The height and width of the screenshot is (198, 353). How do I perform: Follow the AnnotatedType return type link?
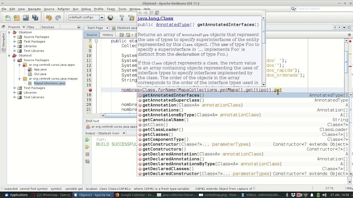coord(173,25)
